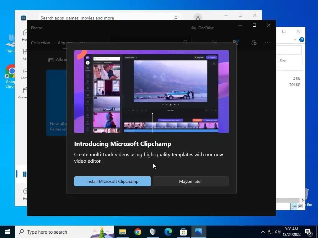Open Movies section in Microsoft Store sidebar
Image resolution: width=318 pixels, height=238 pixels.
tap(22, 93)
